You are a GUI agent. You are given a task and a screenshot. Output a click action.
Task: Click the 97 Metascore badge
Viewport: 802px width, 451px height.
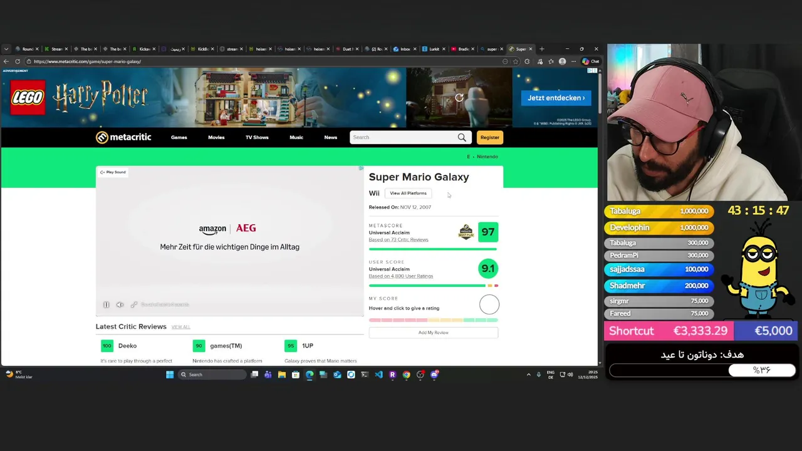coord(488,232)
